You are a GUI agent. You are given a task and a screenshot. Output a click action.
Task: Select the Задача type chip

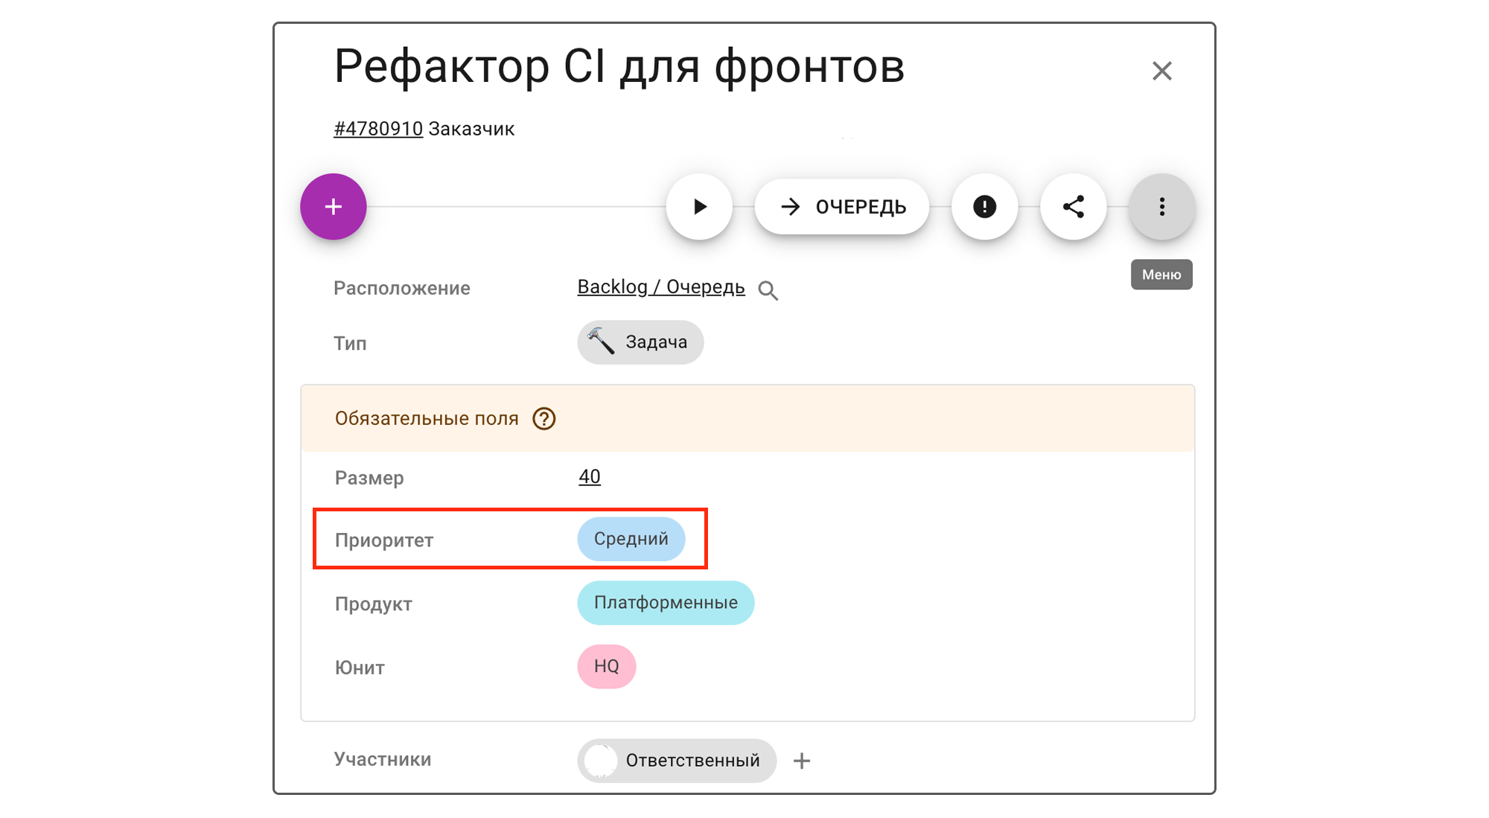click(640, 342)
